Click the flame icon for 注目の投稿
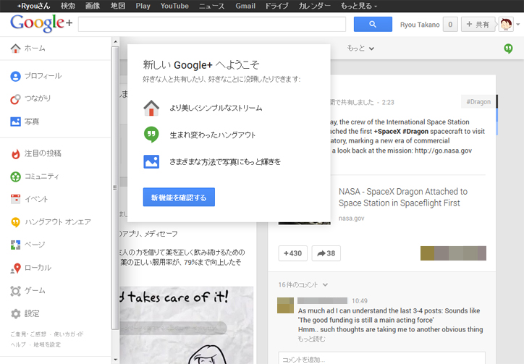Screen dimensions: 524x364 pos(15,153)
